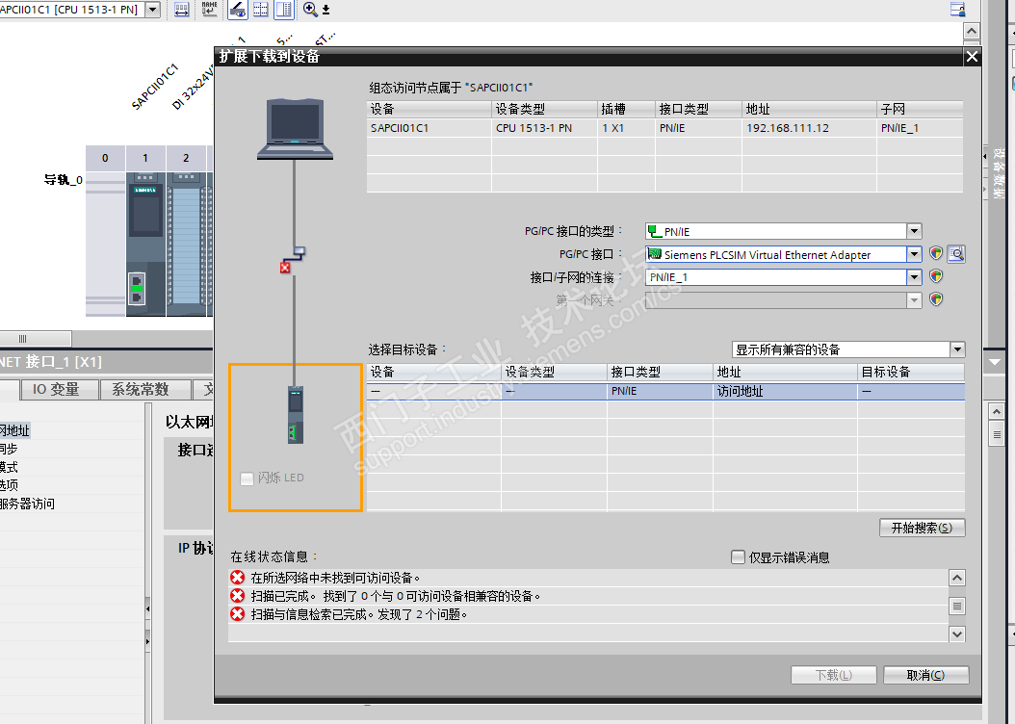Open the PG/PC 接口的类型 dropdown showing PN/IE
This screenshot has width=1015, height=724.
[914, 231]
